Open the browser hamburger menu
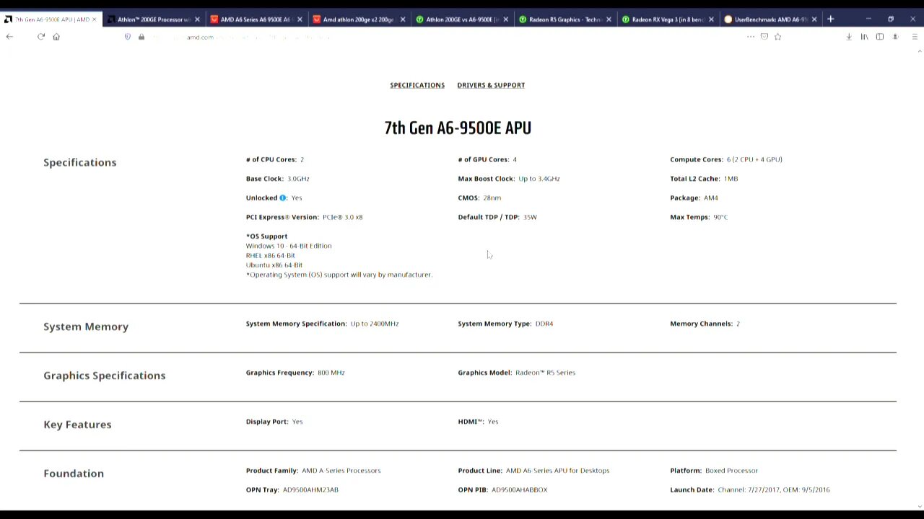This screenshot has width=924, height=519. coord(915,37)
